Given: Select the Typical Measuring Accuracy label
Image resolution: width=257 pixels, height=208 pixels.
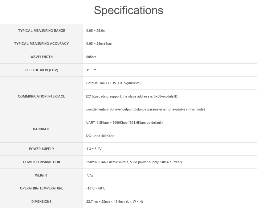Looking at the screenshot, I should click(x=42, y=44).
